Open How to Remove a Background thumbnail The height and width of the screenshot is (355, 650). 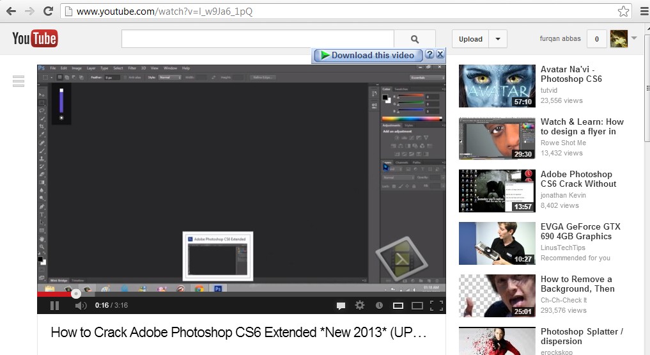tap(497, 296)
